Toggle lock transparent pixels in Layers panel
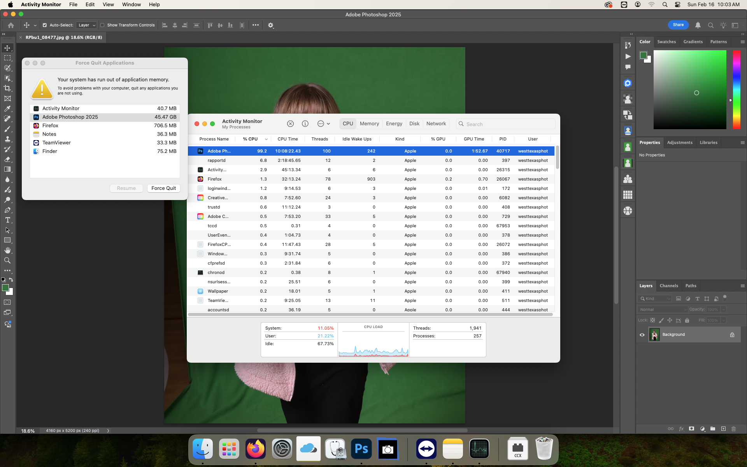Image resolution: width=747 pixels, height=467 pixels. click(652, 320)
